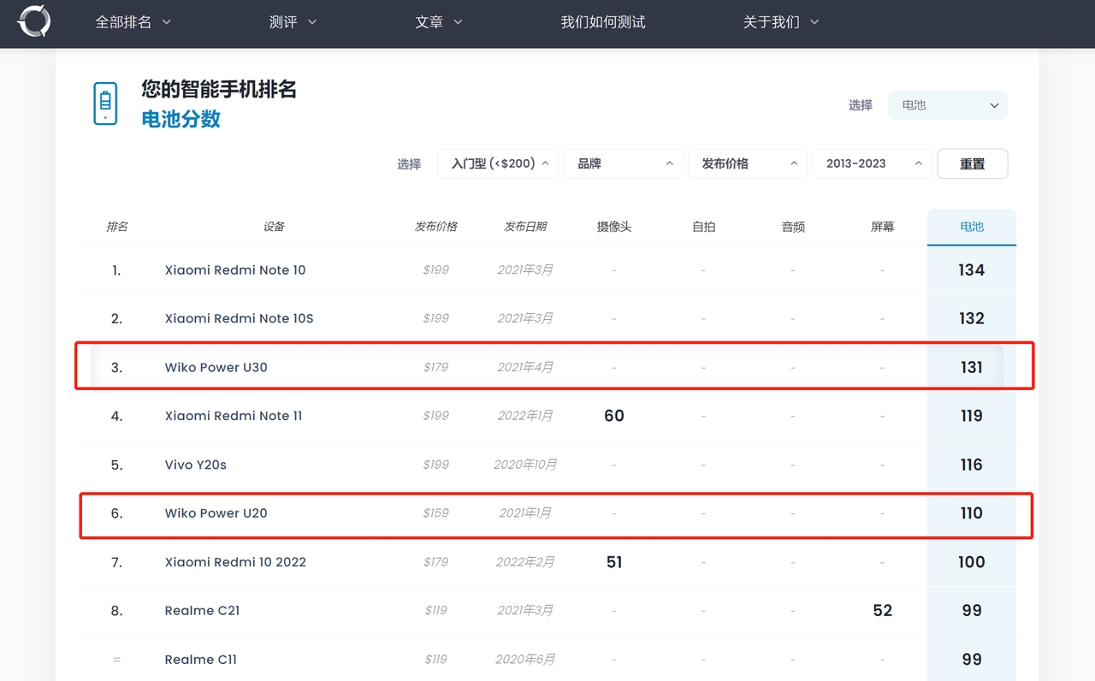Open the Wiko Power U30 entry
This screenshot has height=681, width=1095.
(x=216, y=367)
